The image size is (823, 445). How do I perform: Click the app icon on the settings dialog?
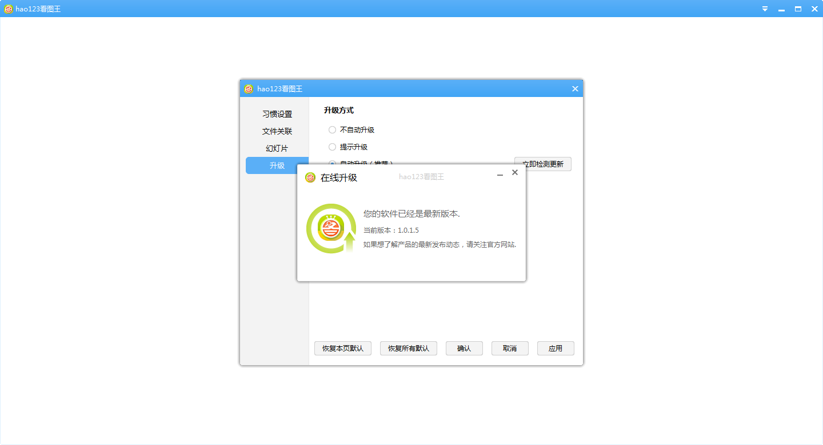click(248, 88)
